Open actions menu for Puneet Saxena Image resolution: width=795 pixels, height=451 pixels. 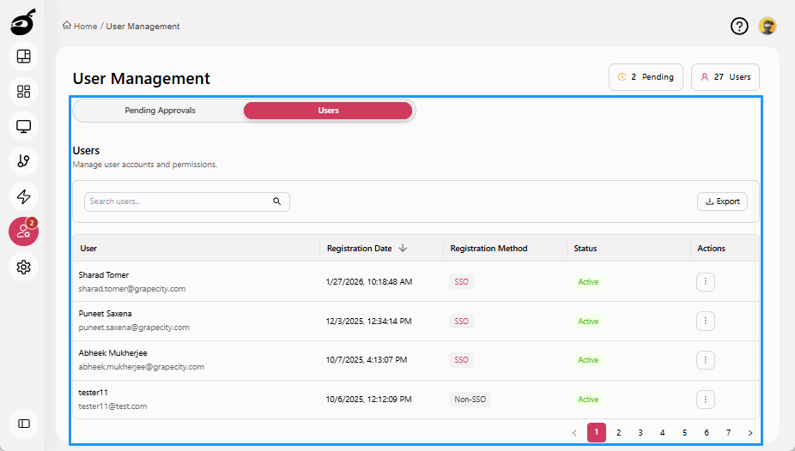tap(705, 321)
